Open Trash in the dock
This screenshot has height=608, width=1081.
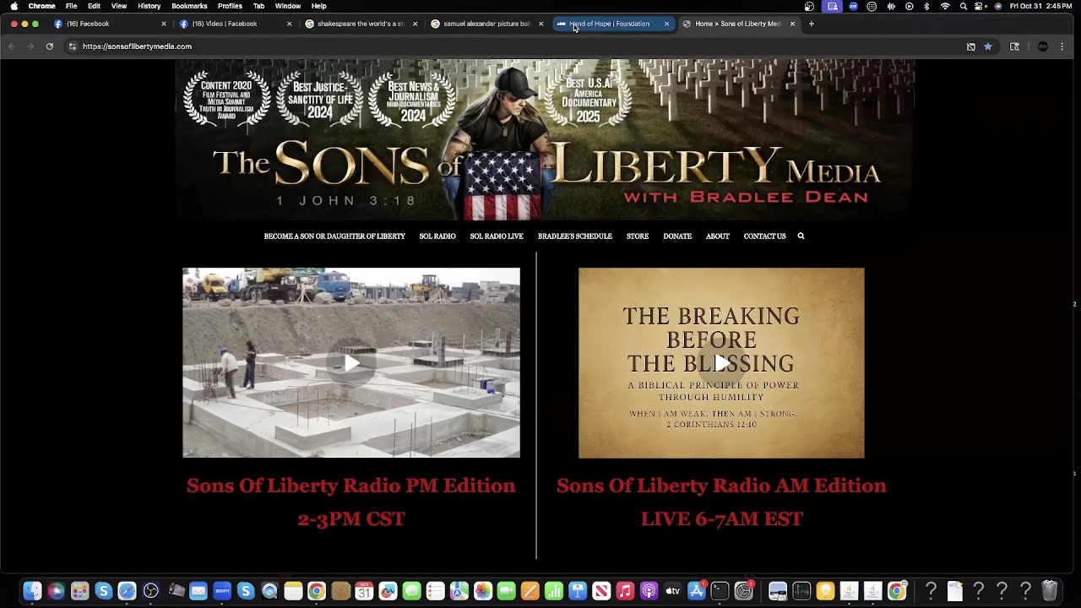pyautogui.click(x=1049, y=590)
